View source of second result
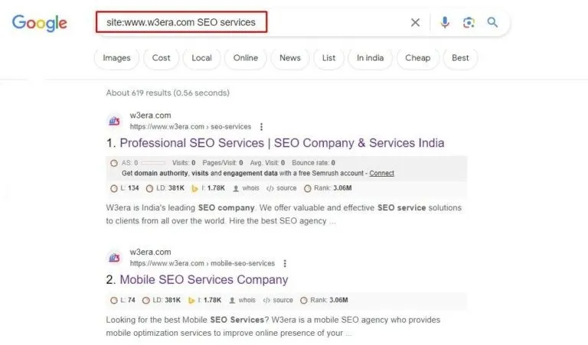 pyautogui.click(x=278, y=300)
